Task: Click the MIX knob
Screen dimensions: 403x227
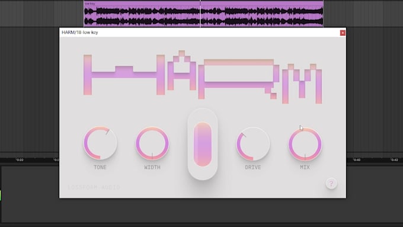Action: coord(305,144)
